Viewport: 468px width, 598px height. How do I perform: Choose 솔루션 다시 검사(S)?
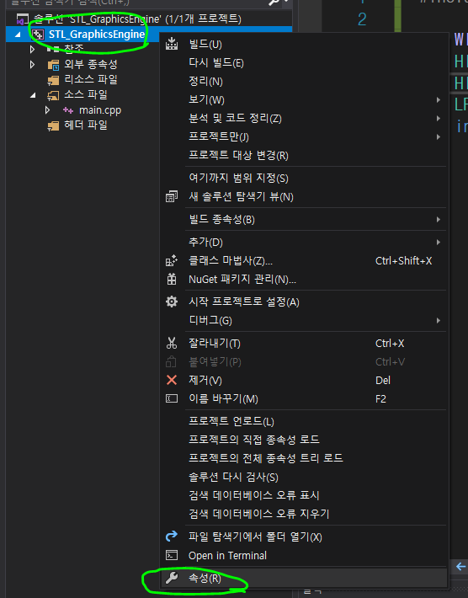[x=233, y=477]
